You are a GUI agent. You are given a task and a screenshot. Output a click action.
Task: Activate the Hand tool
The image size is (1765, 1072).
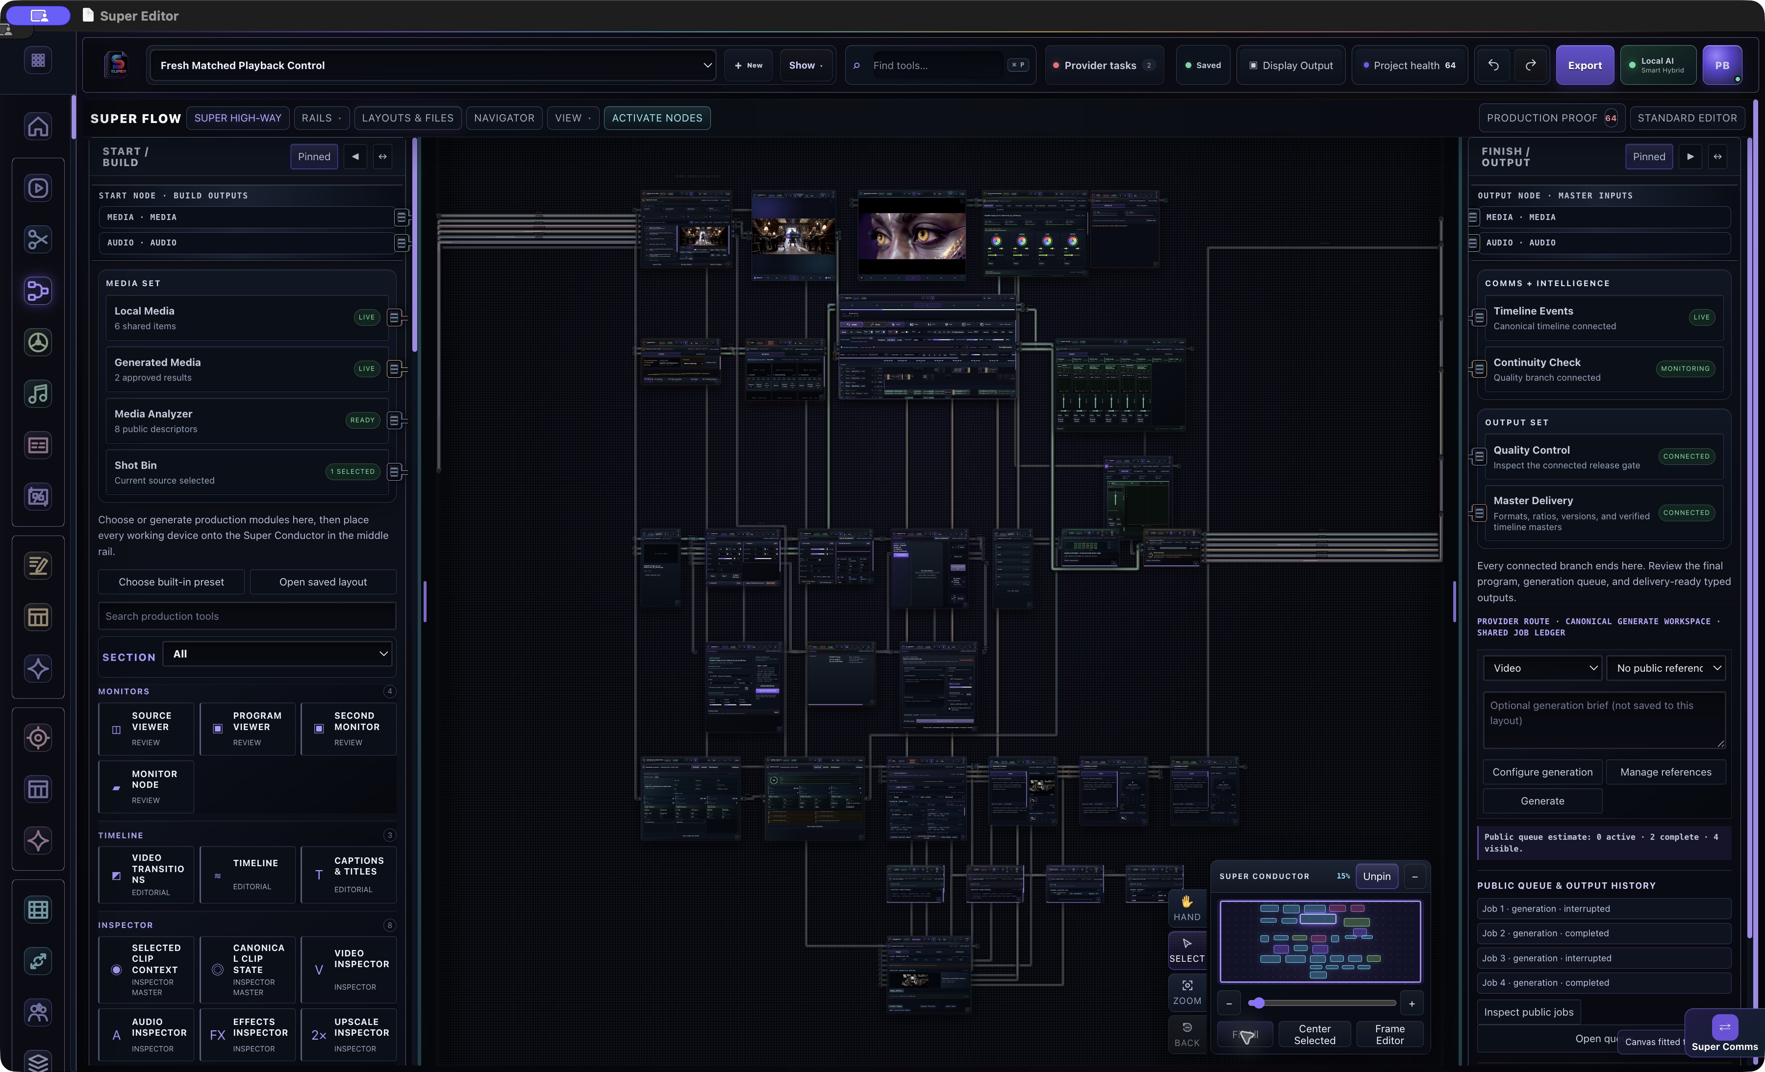point(1187,909)
